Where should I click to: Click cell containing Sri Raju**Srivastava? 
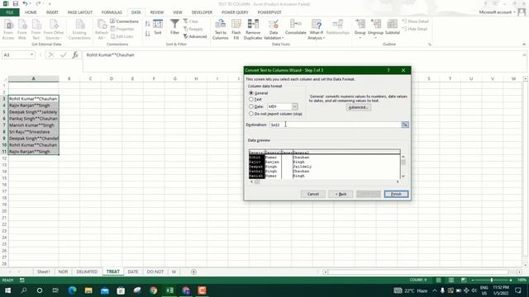[33, 132]
